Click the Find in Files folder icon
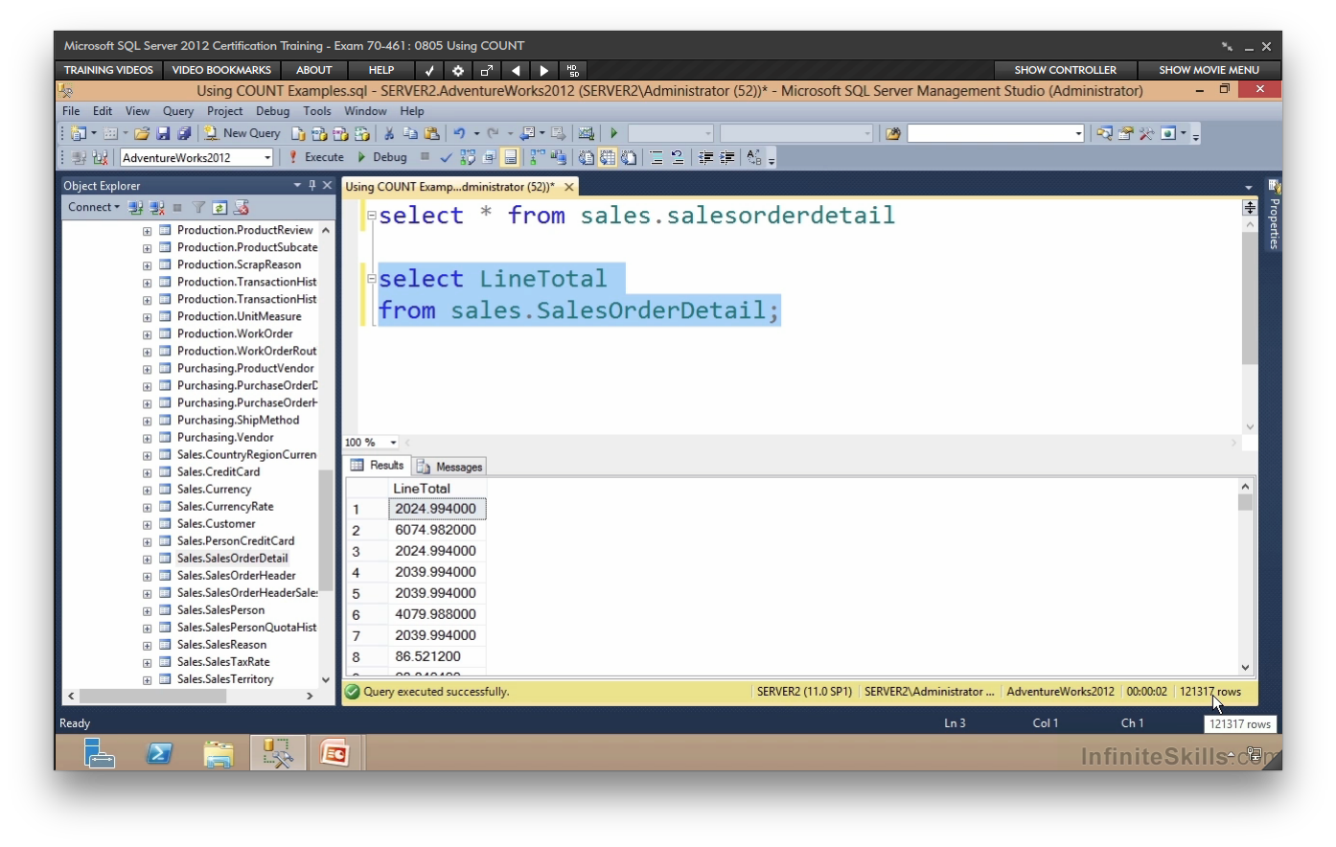Screen dimensions: 1336x847 [892, 133]
